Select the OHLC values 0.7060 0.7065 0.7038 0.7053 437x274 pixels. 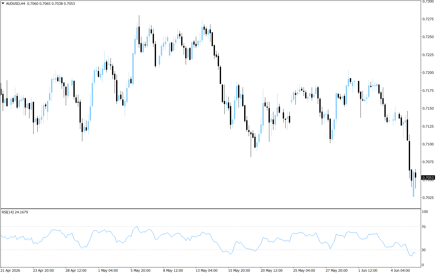tap(51, 4)
